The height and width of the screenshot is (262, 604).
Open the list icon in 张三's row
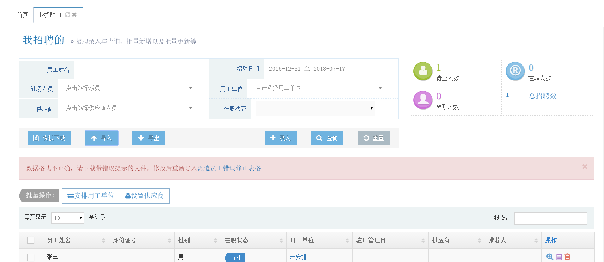pos(559,257)
